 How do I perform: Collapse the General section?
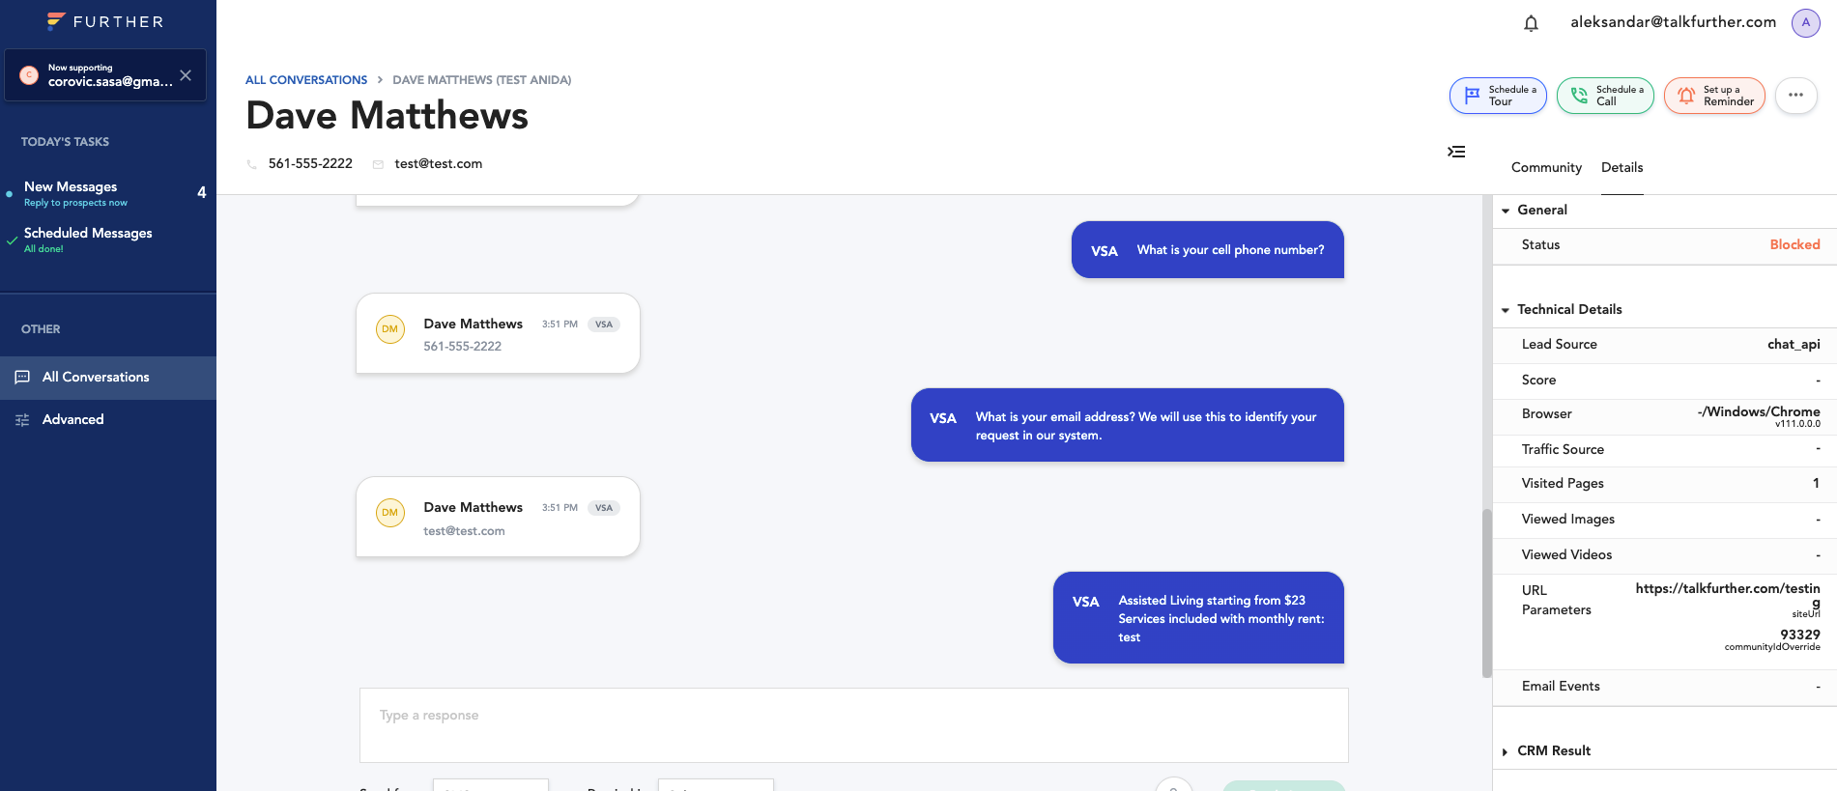pos(1506,211)
